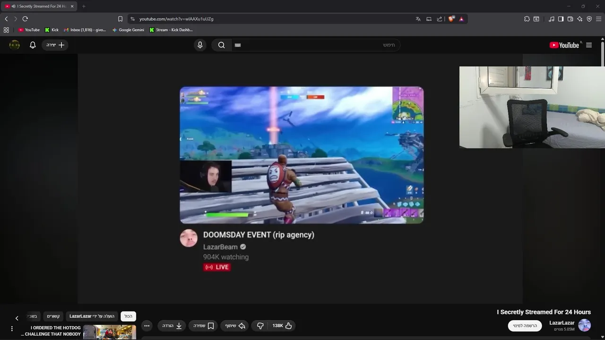605x340 pixels.
Task: Open the browser main hamburger menu
Action: 598,19
